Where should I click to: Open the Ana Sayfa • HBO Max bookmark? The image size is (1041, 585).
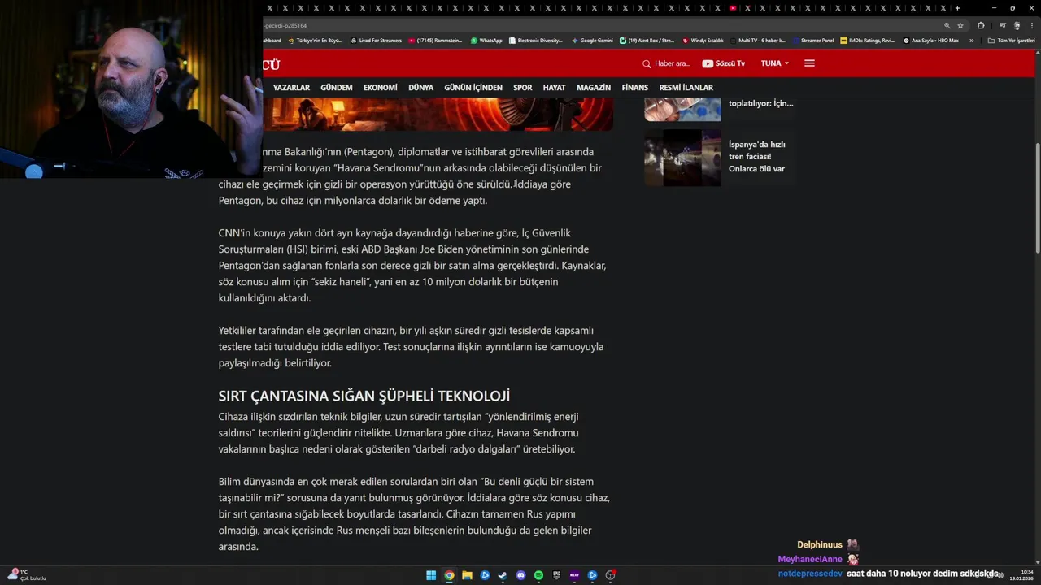930,41
